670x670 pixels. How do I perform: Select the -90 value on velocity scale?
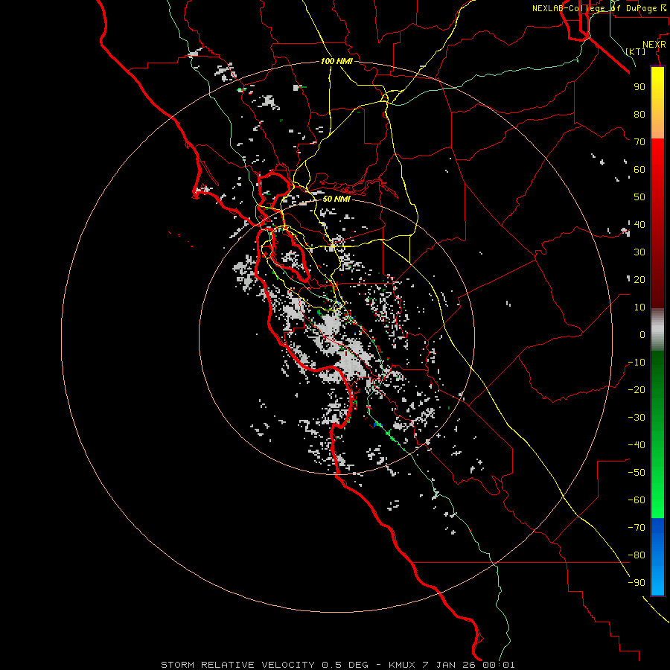click(636, 582)
